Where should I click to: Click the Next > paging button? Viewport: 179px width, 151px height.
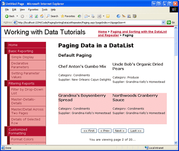coord(120,131)
